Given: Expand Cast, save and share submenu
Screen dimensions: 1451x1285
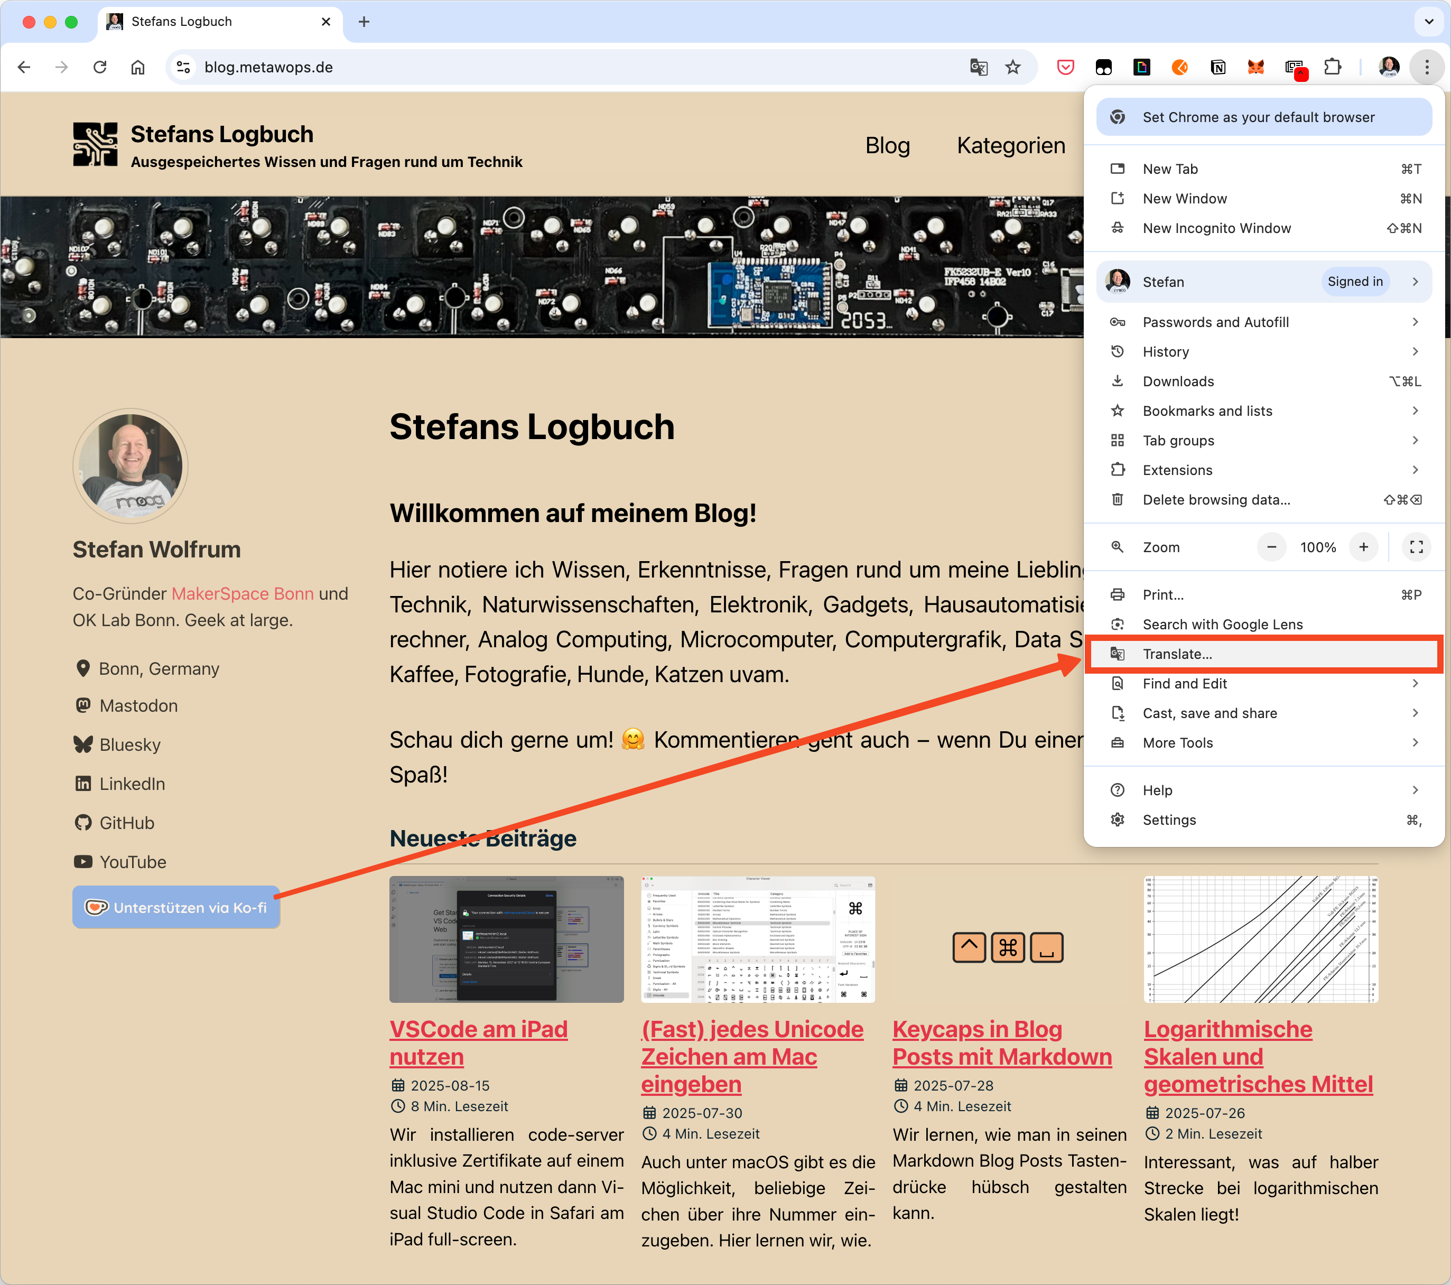Looking at the screenshot, I should point(1263,713).
